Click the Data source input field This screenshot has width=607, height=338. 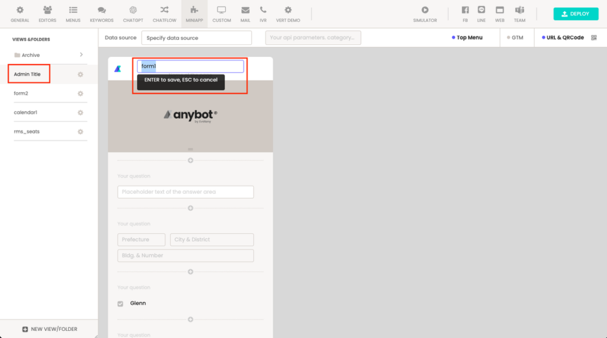[x=196, y=38]
